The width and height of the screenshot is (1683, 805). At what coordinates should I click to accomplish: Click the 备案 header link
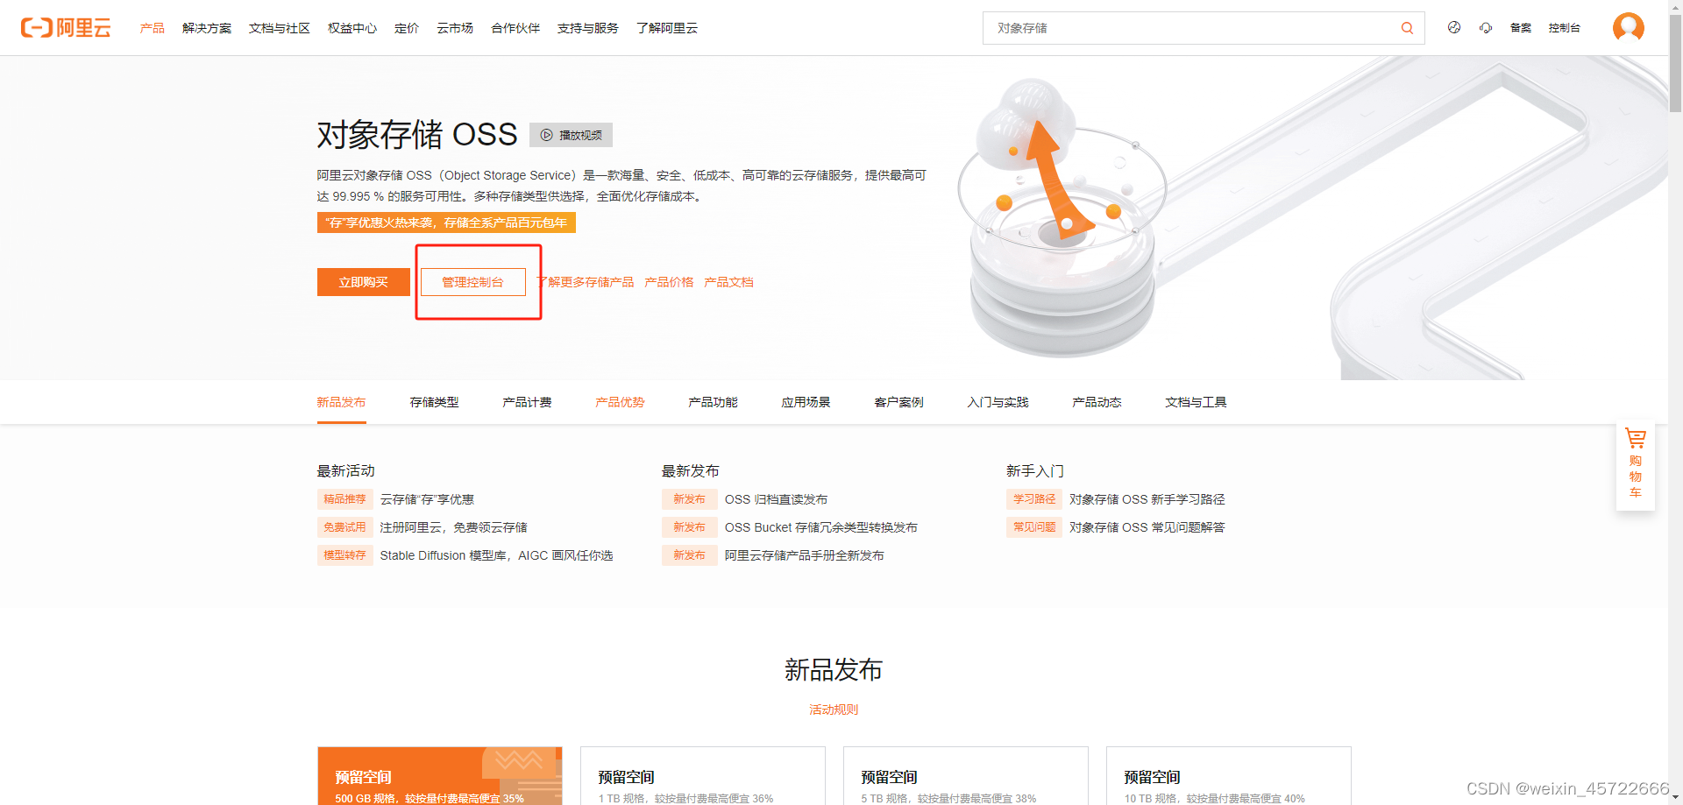coord(1521,28)
